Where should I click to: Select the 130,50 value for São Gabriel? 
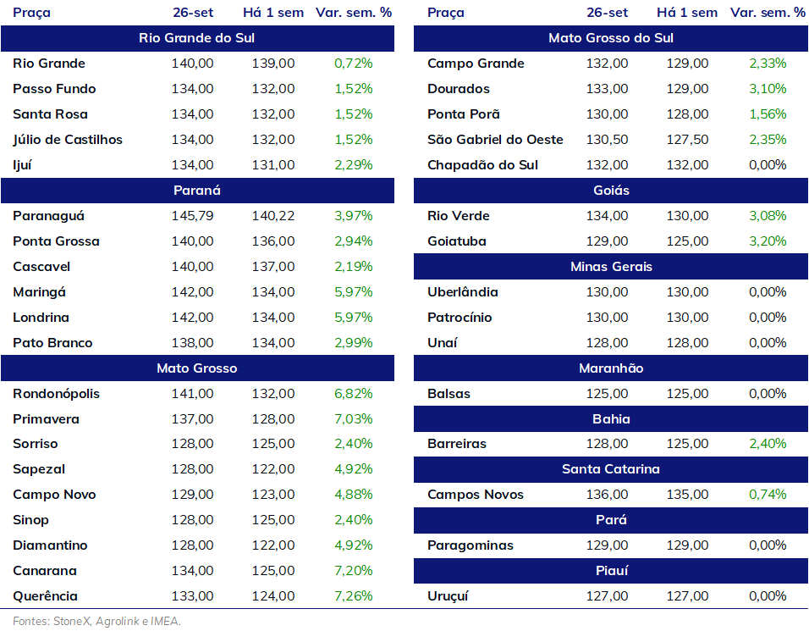tap(607, 140)
